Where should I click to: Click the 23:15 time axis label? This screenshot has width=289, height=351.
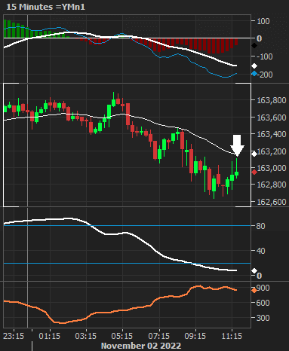[14, 336]
